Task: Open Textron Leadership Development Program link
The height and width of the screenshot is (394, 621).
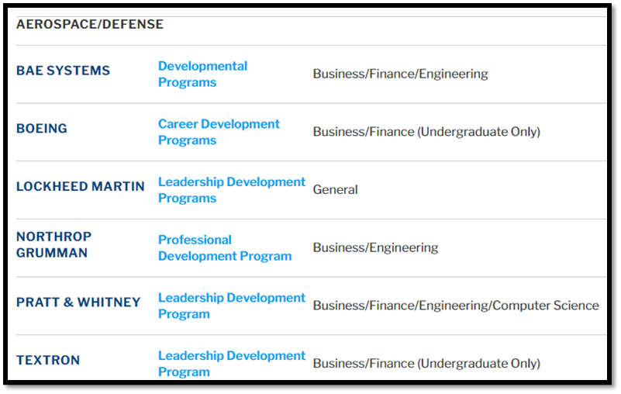Action: coord(232,364)
